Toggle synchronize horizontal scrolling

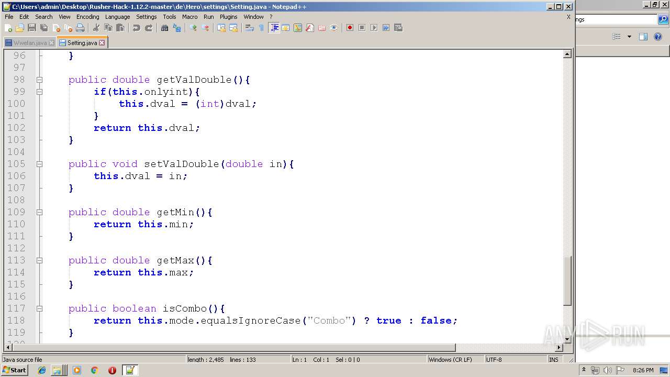[233, 28]
